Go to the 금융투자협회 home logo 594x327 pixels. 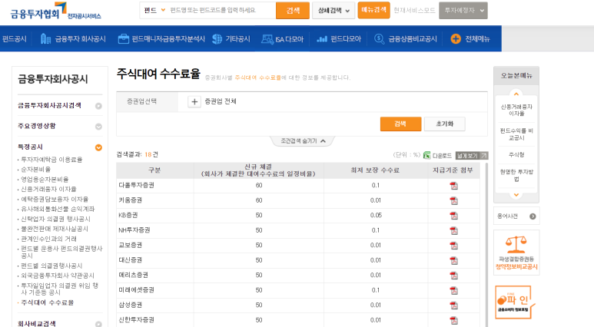pos(55,12)
